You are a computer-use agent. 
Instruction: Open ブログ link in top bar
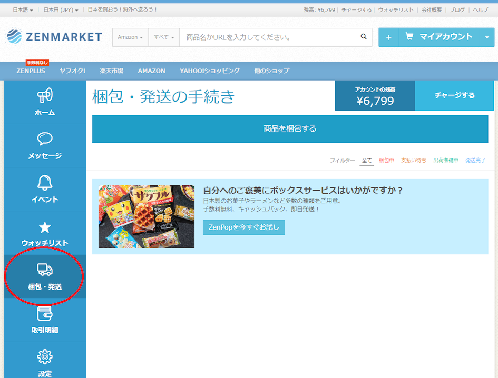(457, 10)
